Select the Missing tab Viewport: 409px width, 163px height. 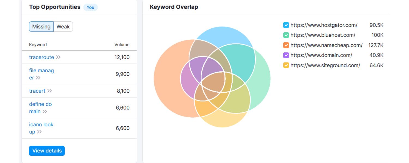coord(41,26)
